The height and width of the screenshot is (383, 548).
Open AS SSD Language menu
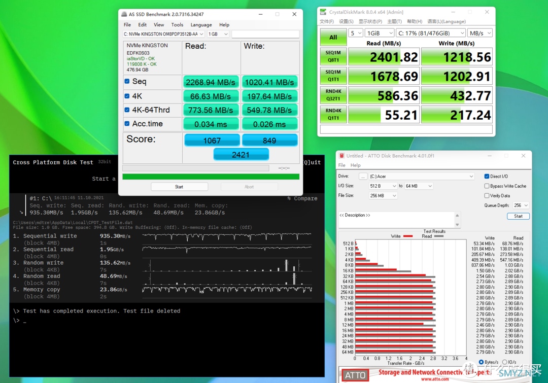tap(201, 25)
